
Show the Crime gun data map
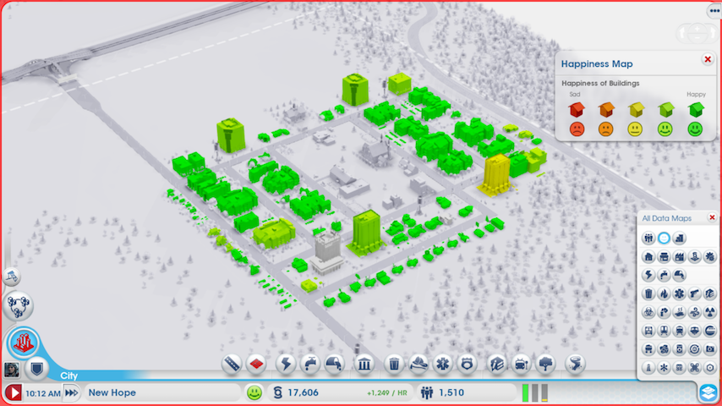[694, 294]
